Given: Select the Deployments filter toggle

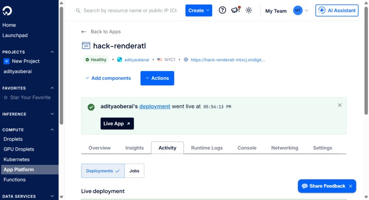Looking at the screenshot, I should [103, 171].
